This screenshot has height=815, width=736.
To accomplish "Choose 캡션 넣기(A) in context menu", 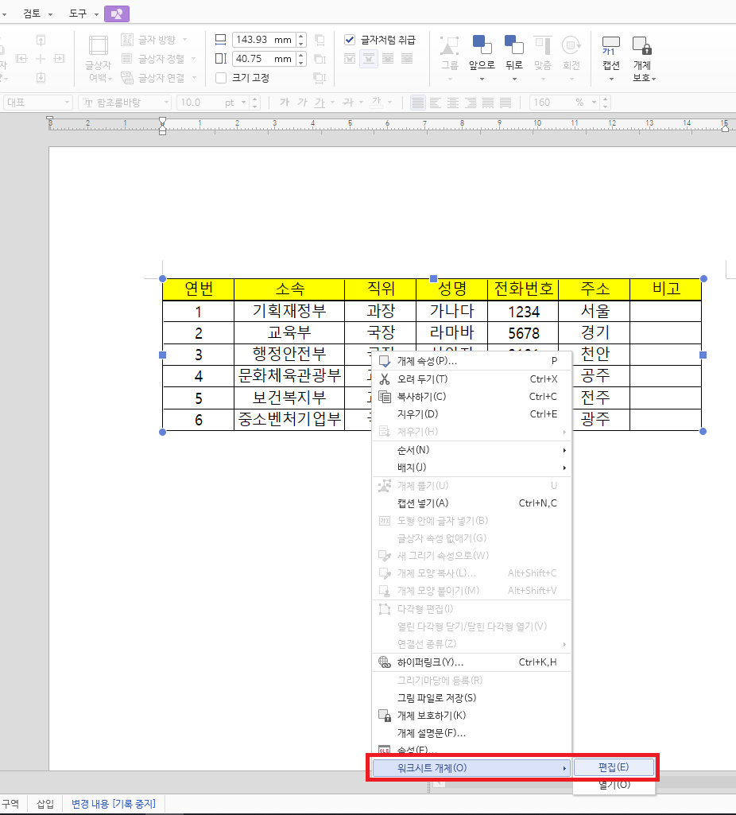I will coord(471,503).
